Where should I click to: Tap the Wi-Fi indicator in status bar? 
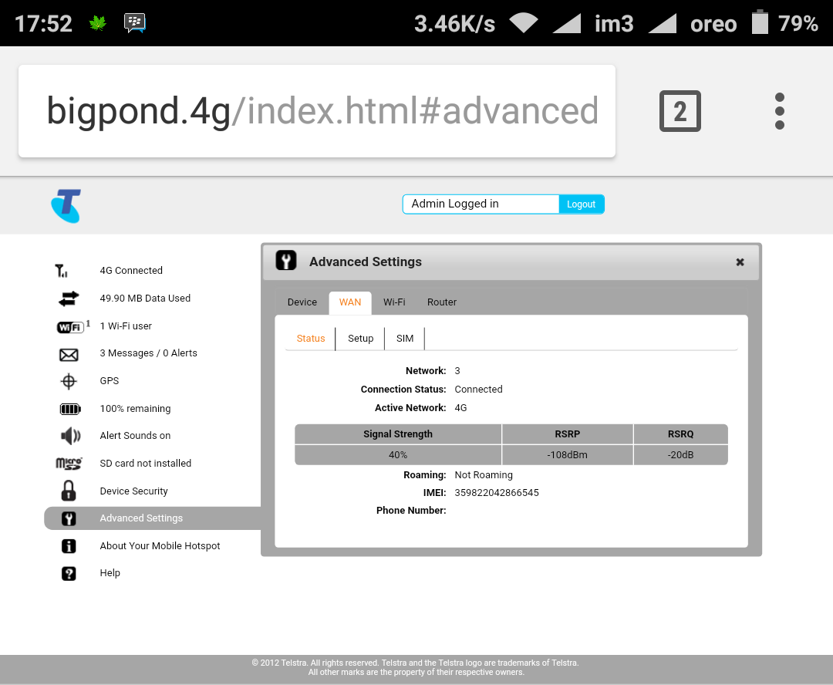524,23
